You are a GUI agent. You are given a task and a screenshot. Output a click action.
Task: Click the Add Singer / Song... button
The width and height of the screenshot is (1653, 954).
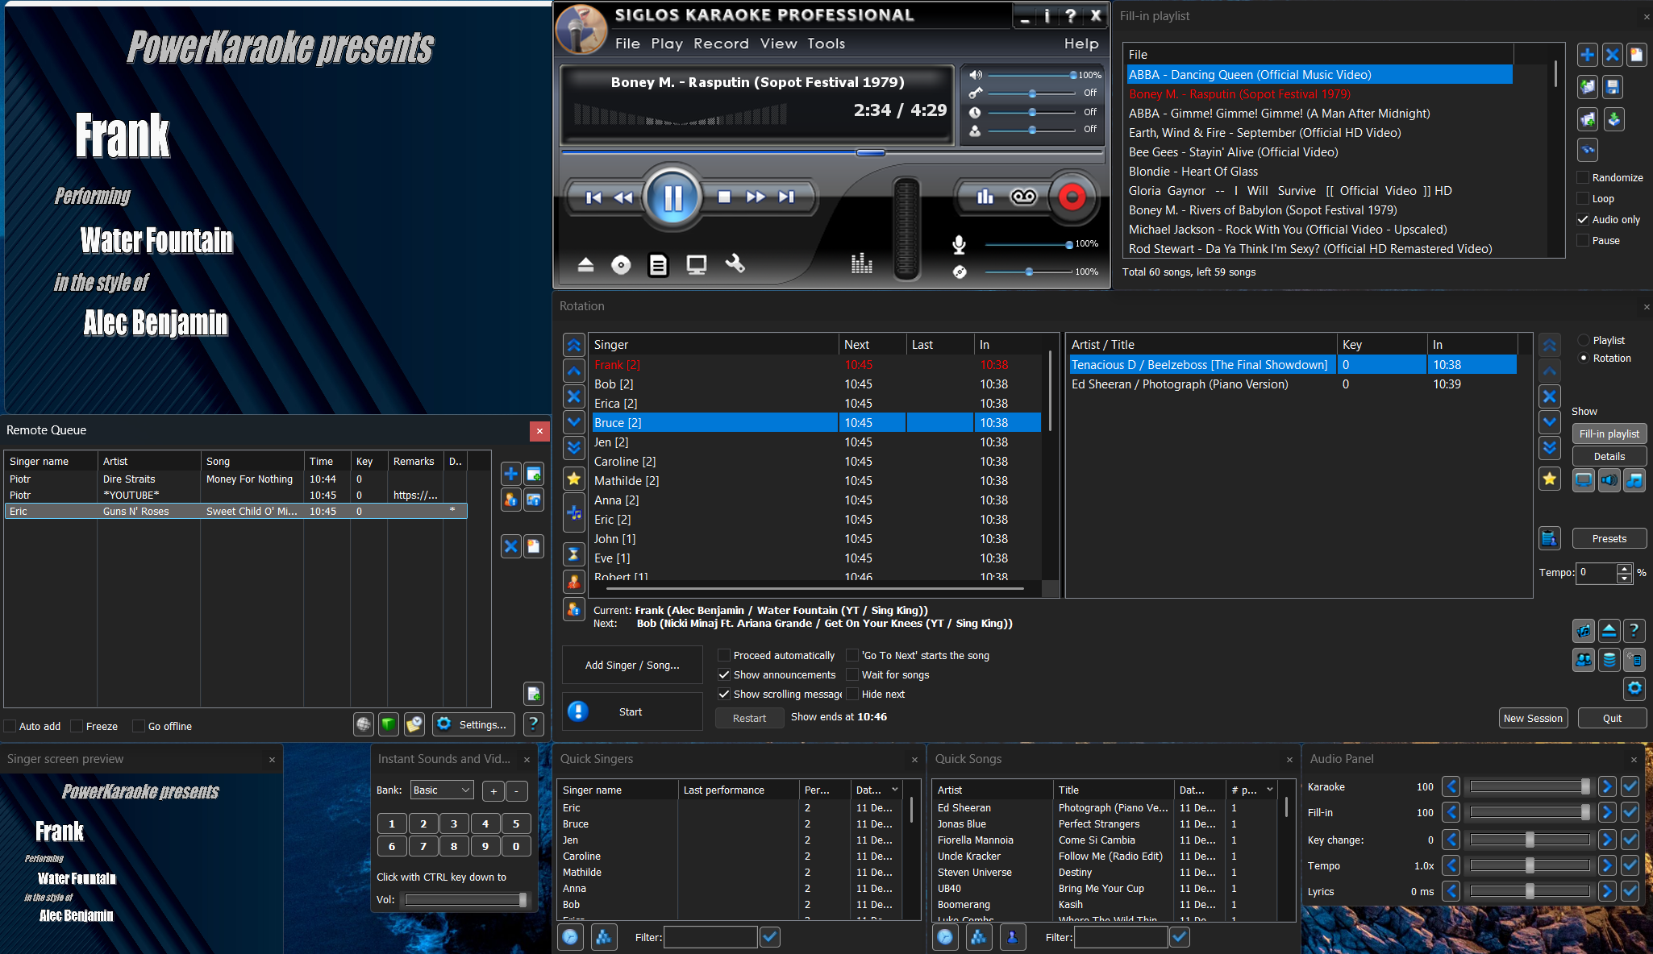632,665
